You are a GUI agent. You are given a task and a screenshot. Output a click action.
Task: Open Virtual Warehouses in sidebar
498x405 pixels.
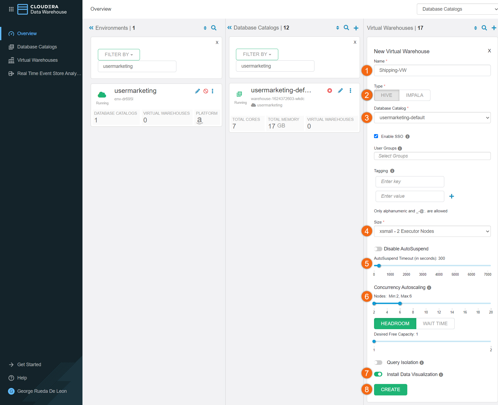[37, 60]
